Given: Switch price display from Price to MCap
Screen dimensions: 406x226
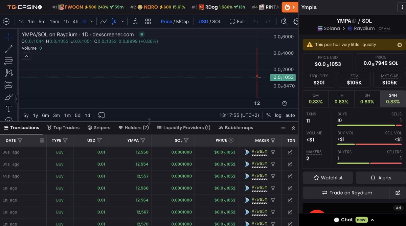Looking at the screenshot, I should click(x=182, y=21).
